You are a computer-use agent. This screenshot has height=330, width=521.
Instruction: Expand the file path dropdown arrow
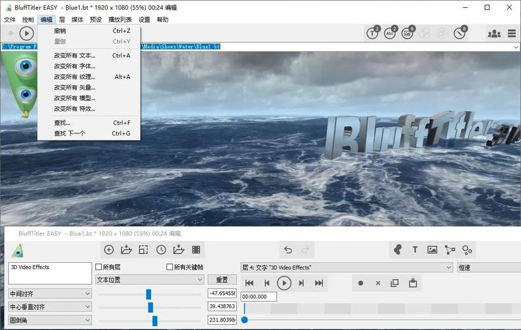point(516,47)
